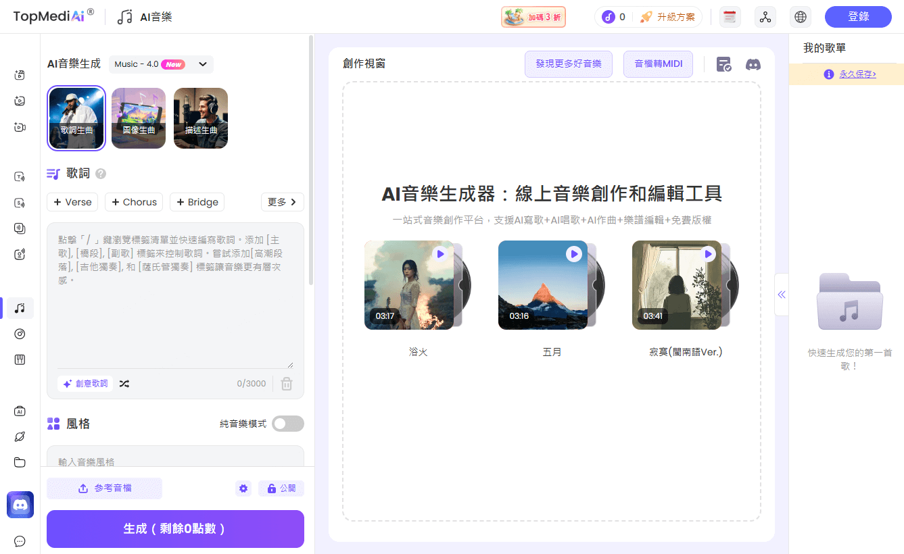Click the trash icon to clear lyrics
904x554 pixels.
[x=287, y=384]
